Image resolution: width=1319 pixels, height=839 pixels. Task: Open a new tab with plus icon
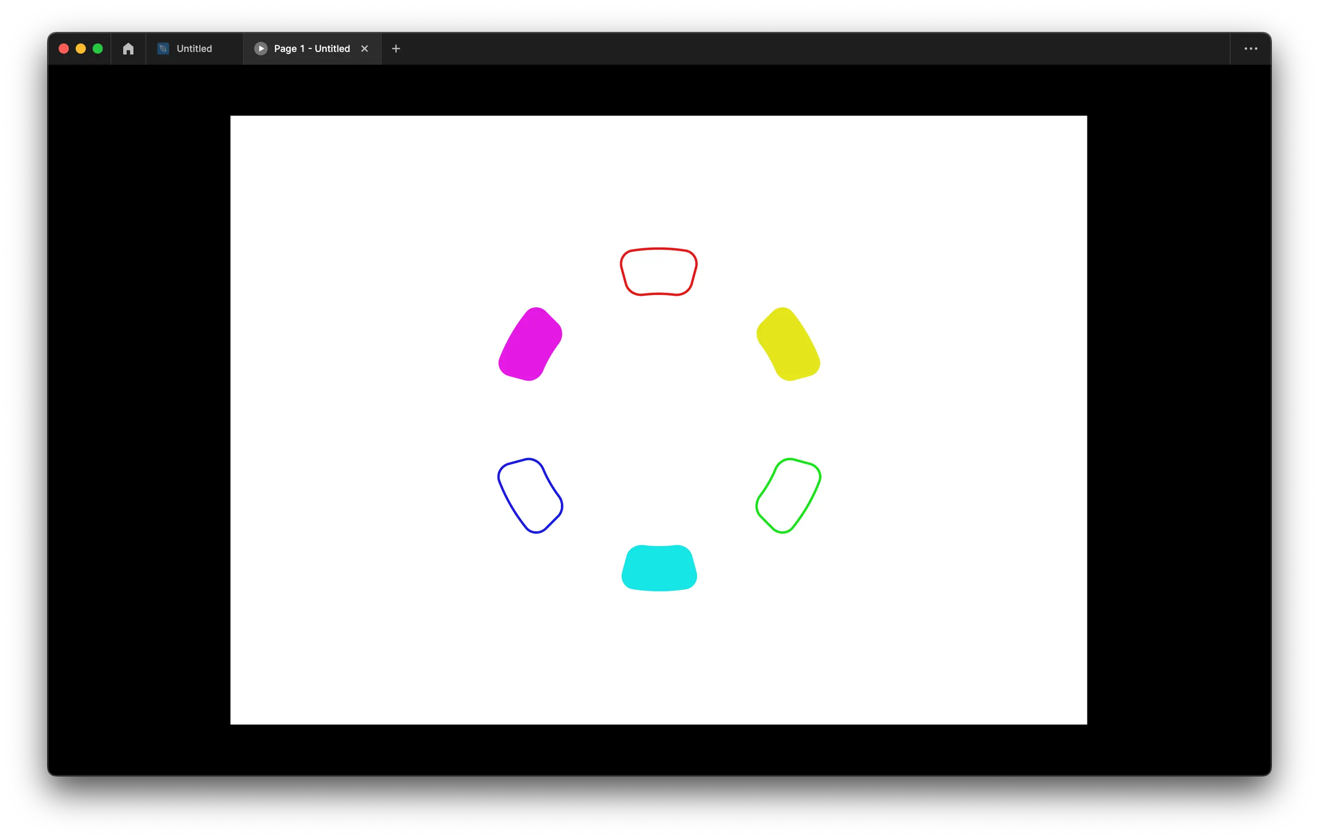396,49
